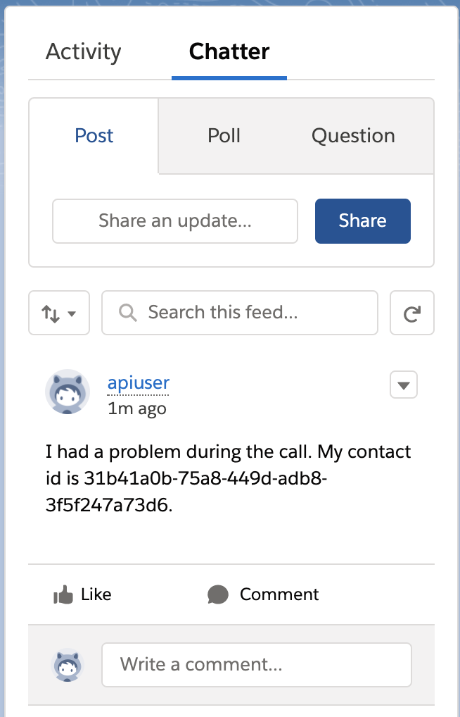Focus the Share an update field
Viewport: 460px width, 717px height.
coord(175,221)
